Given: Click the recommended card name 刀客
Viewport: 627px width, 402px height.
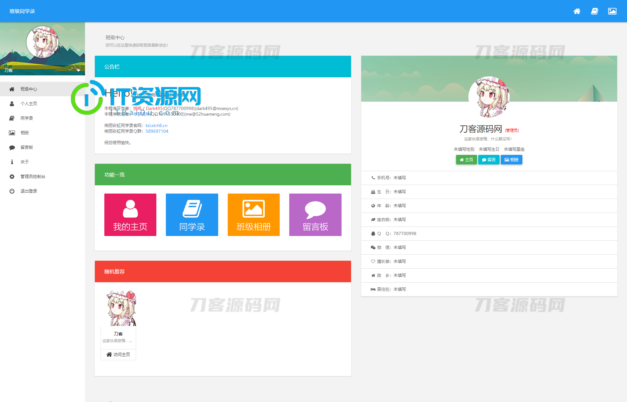Looking at the screenshot, I should coord(118,334).
